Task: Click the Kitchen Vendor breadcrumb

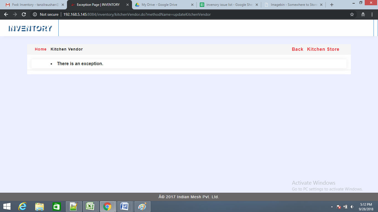Action: [x=67, y=49]
